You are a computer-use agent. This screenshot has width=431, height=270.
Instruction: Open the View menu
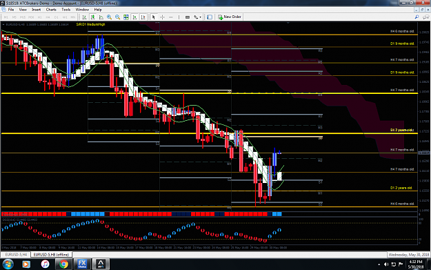pyautogui.click(x=23, y=10)
